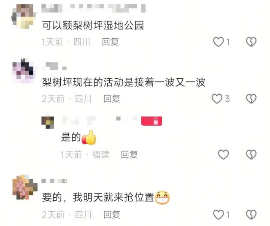Reply to the 抢位置 comment
Screen dimensions: 270x226
(112, 215)
